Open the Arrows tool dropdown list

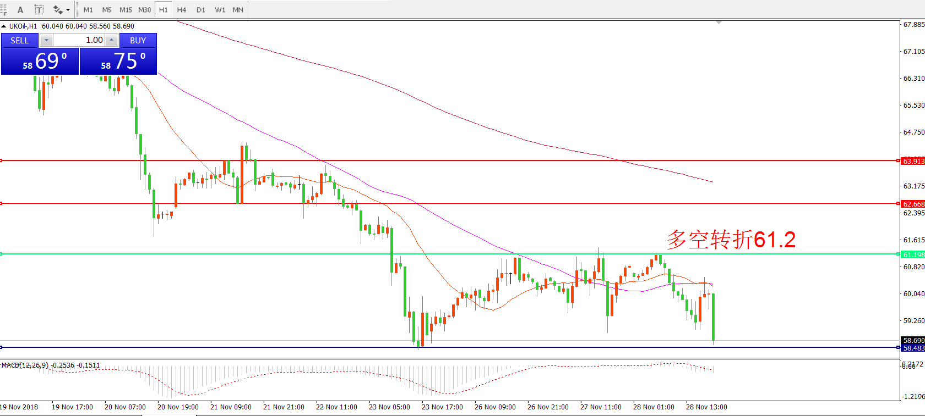coord(68,10)
